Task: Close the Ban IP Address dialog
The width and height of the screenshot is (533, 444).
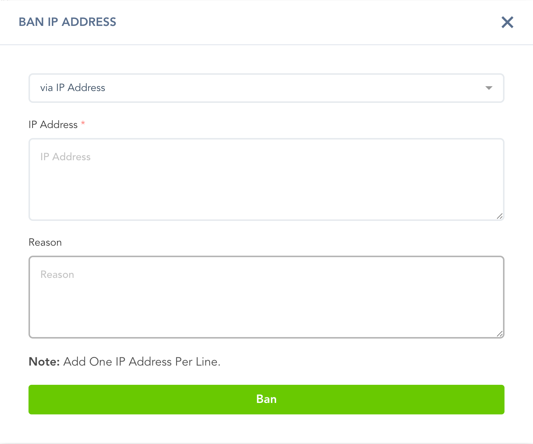Action: (x=507, y=22)
